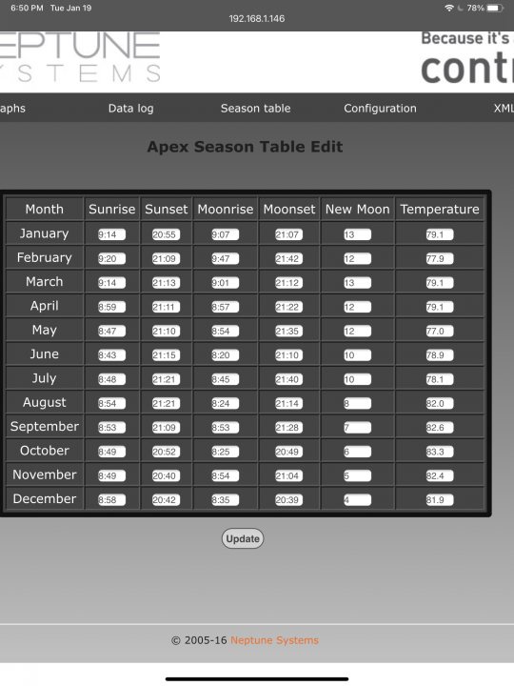The width and height of the screenshot is (514, 686).
Task: Edit March New Moon field
Action: pos(357,283)
